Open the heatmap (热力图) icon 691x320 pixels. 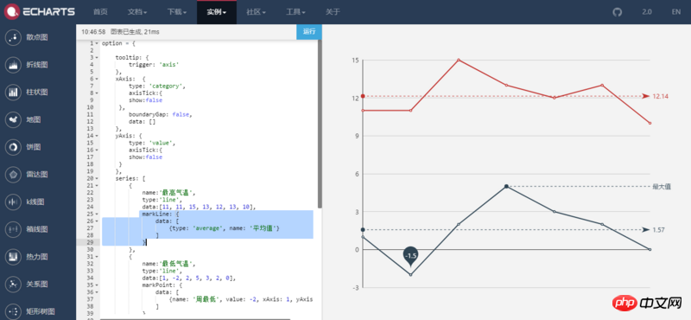coord(13,257)
